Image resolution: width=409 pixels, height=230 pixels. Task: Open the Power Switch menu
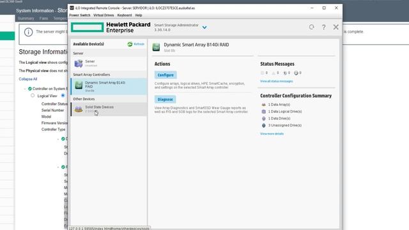coord(79,15)
